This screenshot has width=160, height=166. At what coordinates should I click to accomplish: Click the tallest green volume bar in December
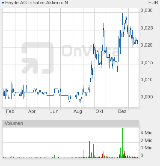122,142
